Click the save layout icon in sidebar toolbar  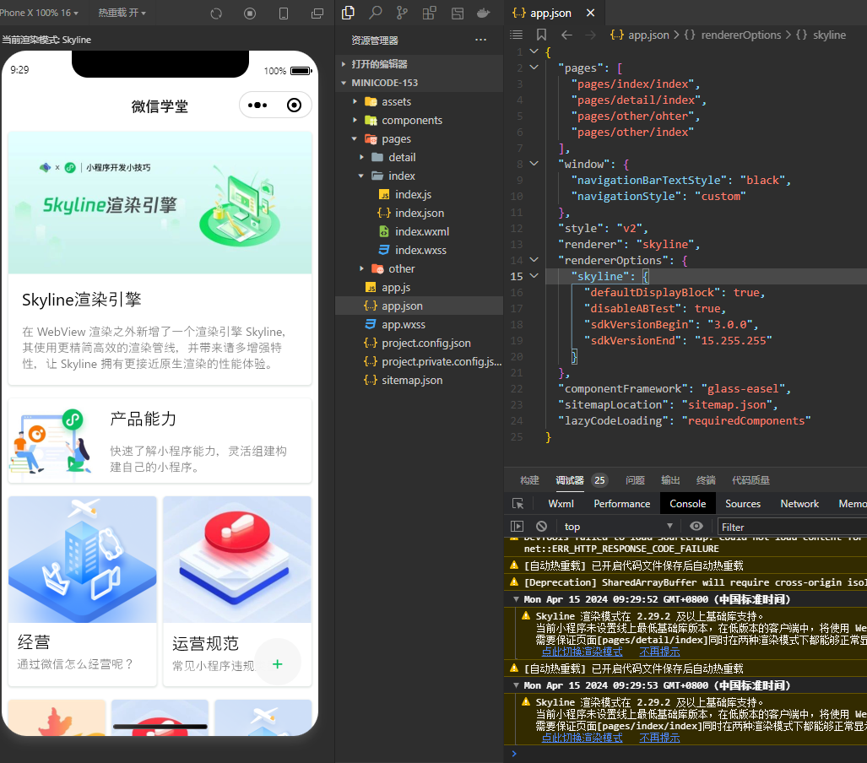coord(458,14)
